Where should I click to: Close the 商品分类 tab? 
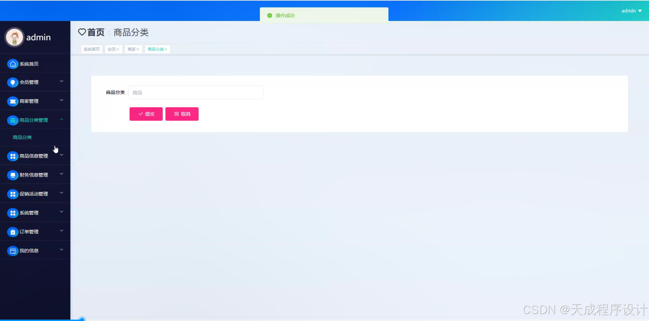(x=166, y=49)
